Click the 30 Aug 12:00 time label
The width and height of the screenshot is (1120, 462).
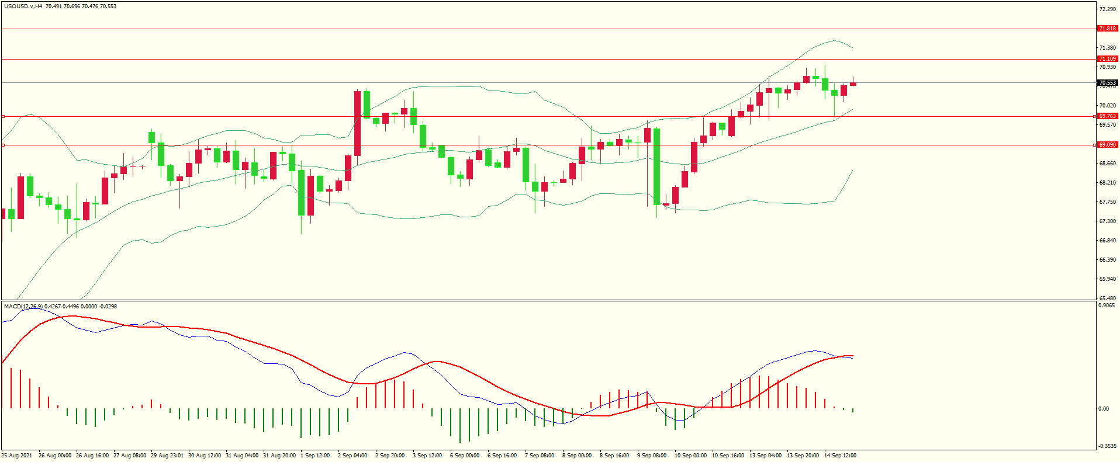click(205, 456)
